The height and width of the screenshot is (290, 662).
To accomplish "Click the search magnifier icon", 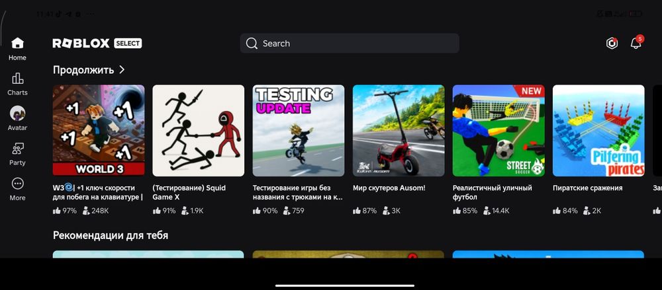I will pyautogui.click(x=252, y=44).
